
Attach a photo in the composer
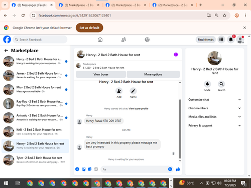point(83,169)
